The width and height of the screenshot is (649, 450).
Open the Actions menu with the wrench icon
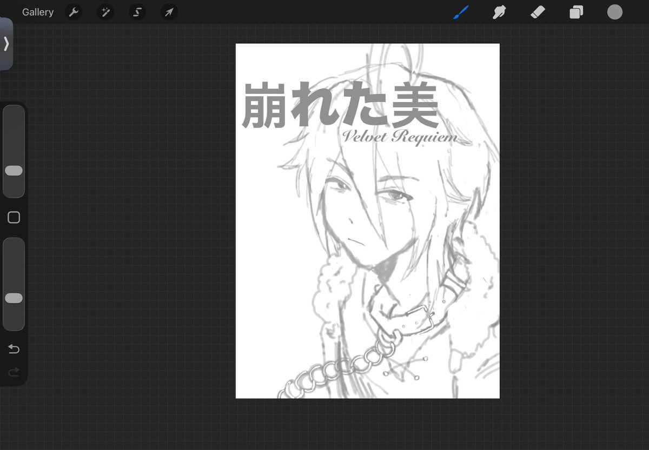pos(74,12)
